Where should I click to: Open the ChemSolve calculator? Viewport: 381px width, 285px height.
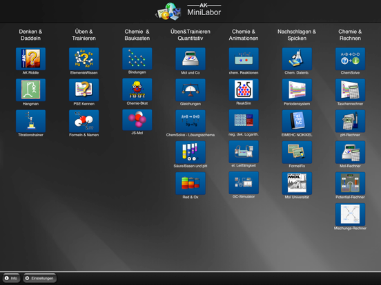tap(350, 59)
